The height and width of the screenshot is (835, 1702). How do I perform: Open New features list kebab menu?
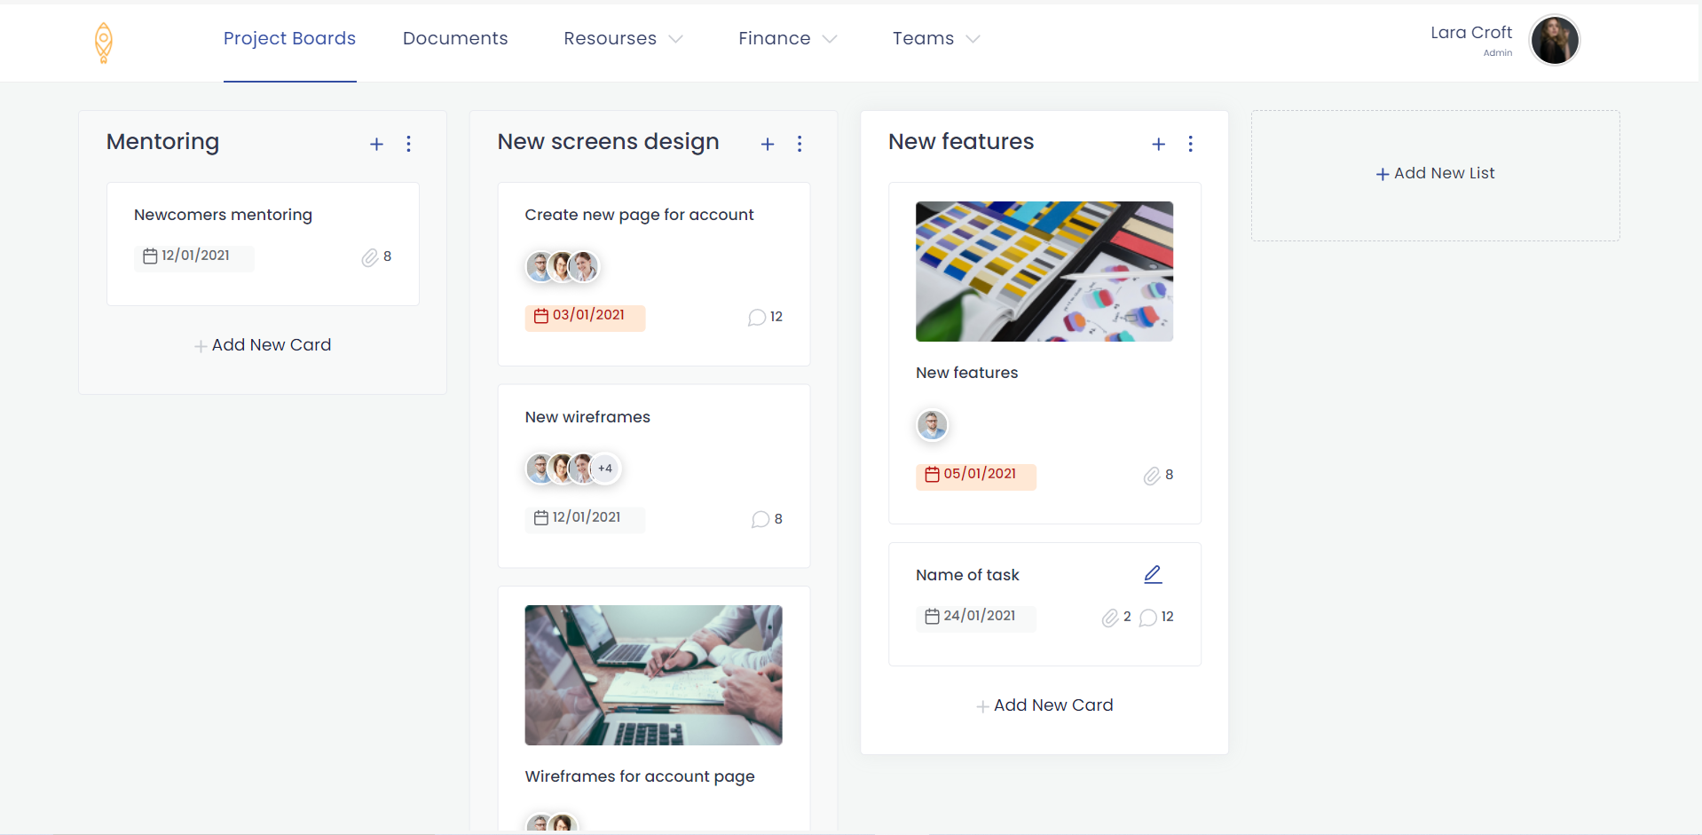(1190, 144)
